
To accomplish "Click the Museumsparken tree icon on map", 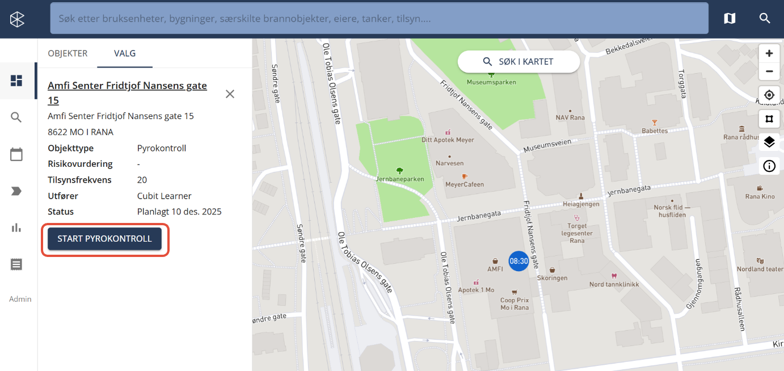I will [491, 74].
